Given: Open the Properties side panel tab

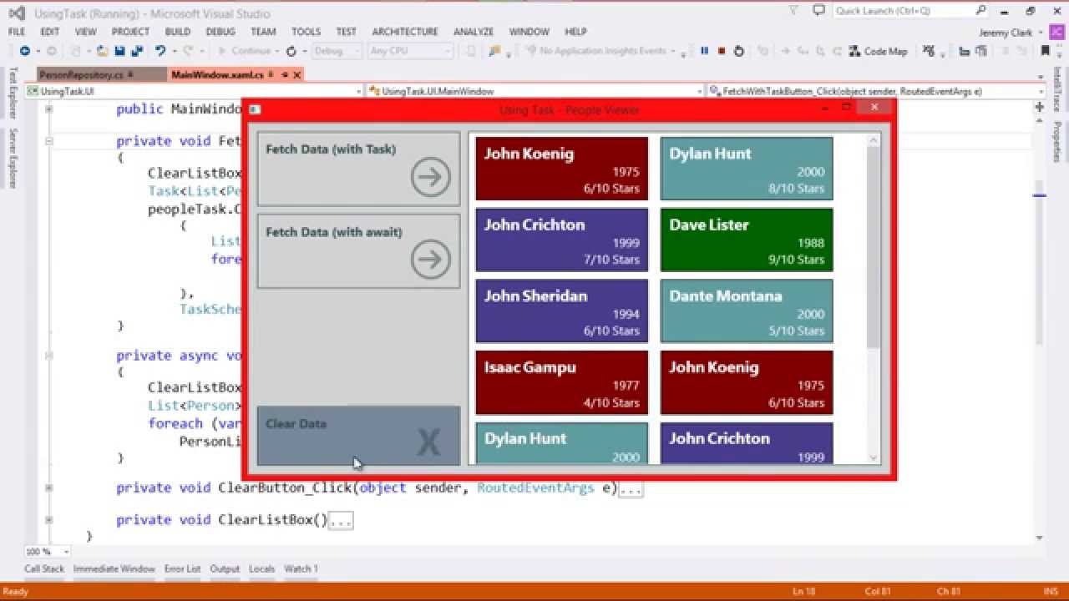Looking at the screenshot, I should [x=1056, y=142].
